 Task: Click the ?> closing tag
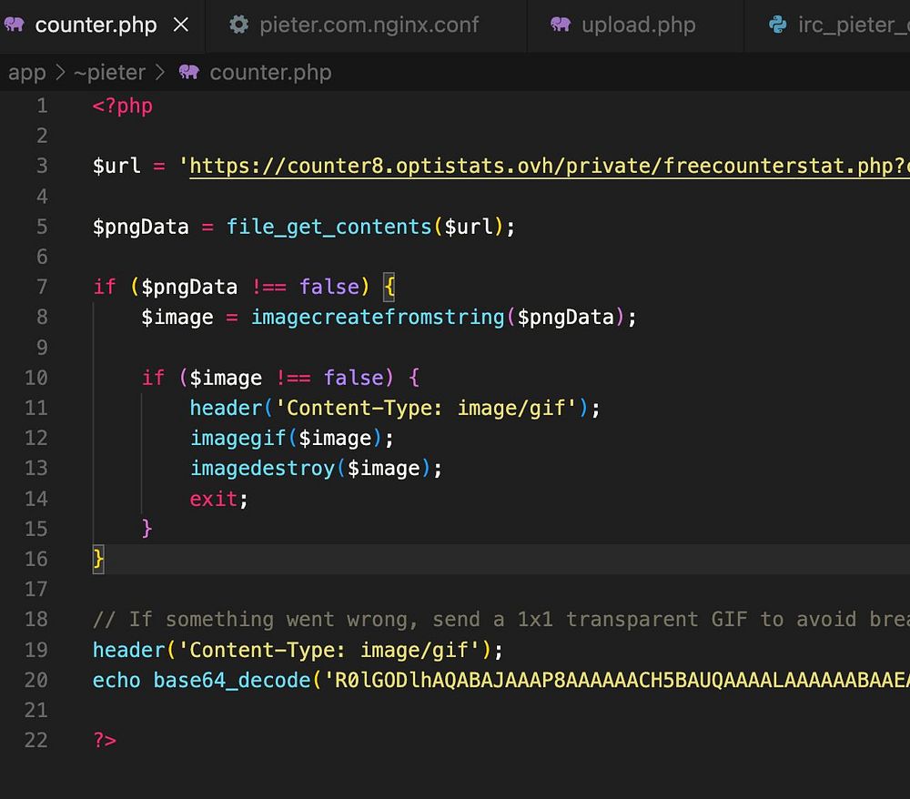point(105,741)
